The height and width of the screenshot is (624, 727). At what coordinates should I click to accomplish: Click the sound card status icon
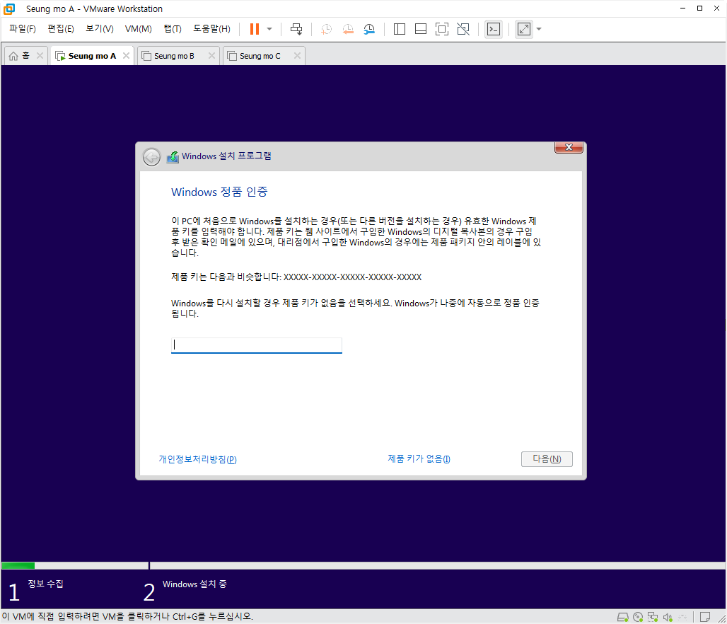click(668, 617)
